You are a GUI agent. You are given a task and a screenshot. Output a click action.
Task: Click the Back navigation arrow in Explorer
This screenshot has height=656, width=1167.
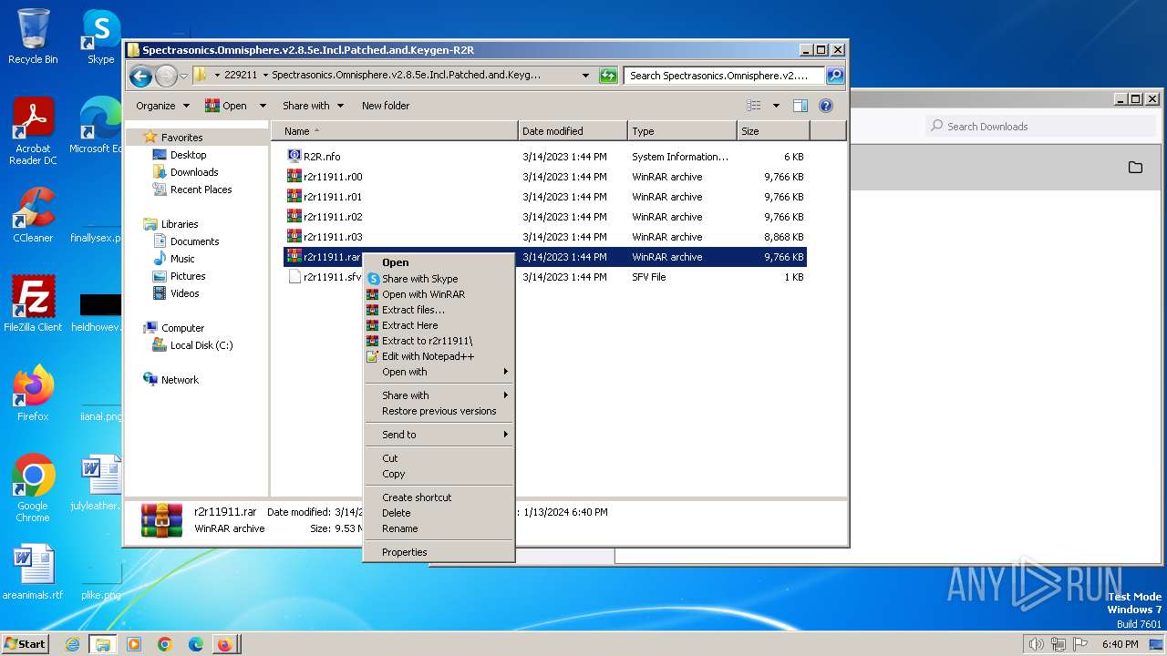tap(140, 76)
